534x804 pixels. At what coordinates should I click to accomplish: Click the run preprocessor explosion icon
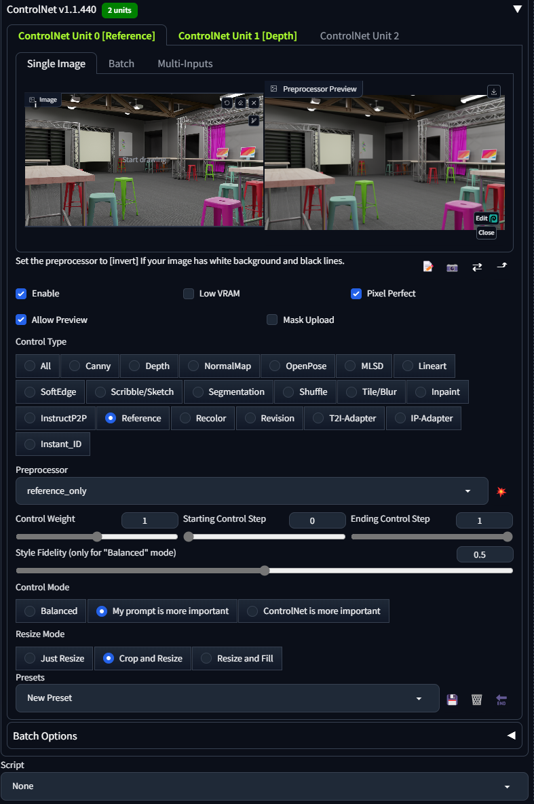(x=501, y=491)
